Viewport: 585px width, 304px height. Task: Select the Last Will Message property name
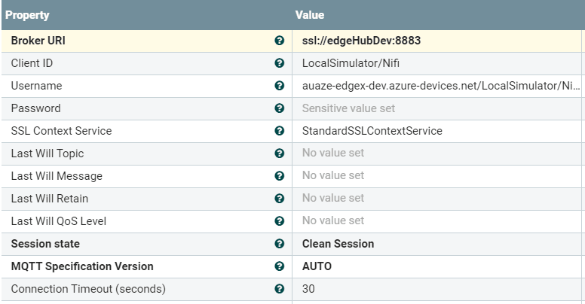tap(57, 176)
